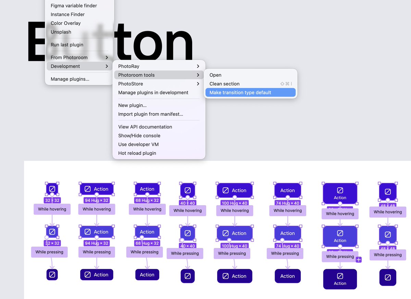The height and width of the screenshot is (299, 411).
Task: Click While pressing label under 100 Hug × 40
Action: tap(232, 253)
